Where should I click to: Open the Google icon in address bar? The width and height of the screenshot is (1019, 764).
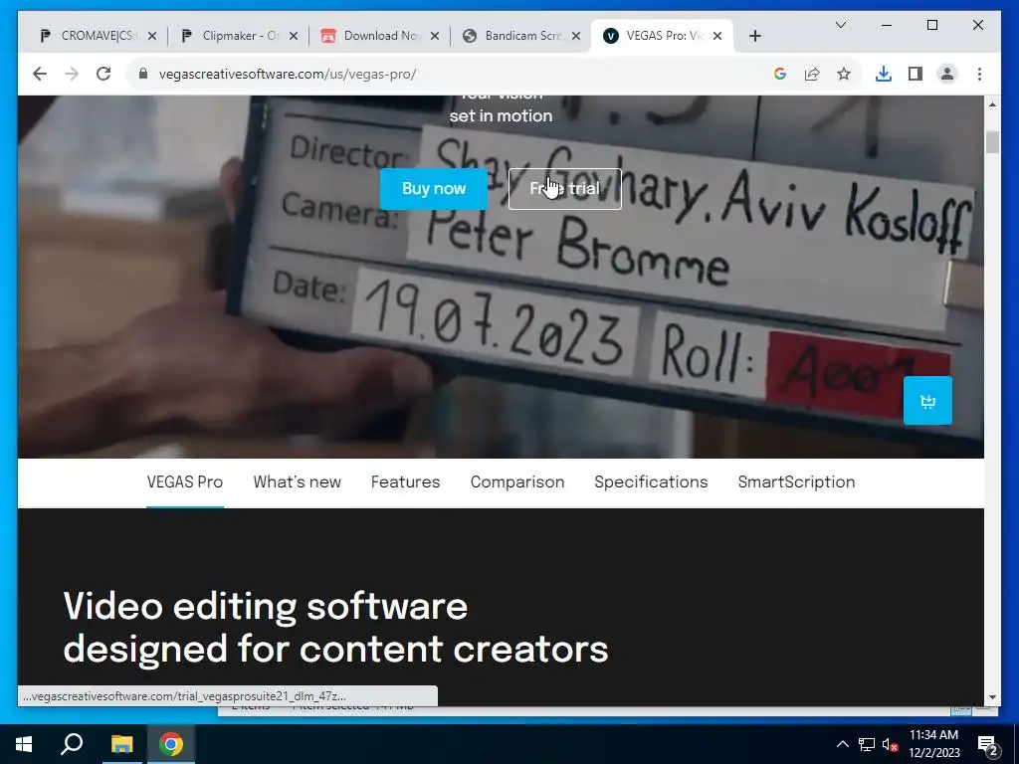coord(780,74)
